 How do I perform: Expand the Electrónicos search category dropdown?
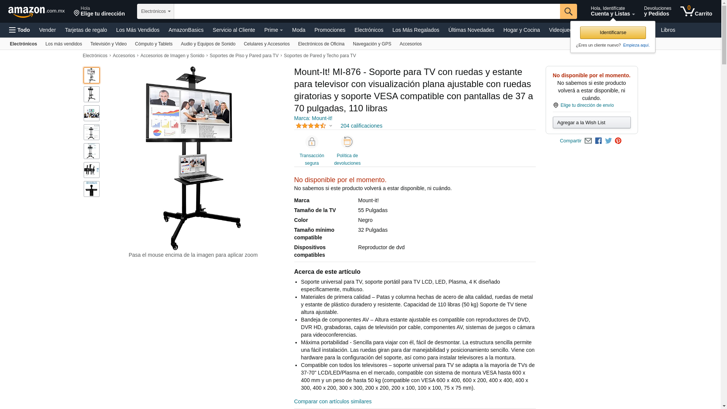(156, 11)
